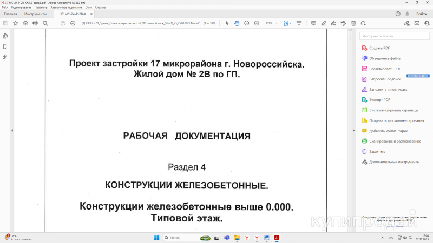Open Сканирование и распознавание tool

(391, 141)
